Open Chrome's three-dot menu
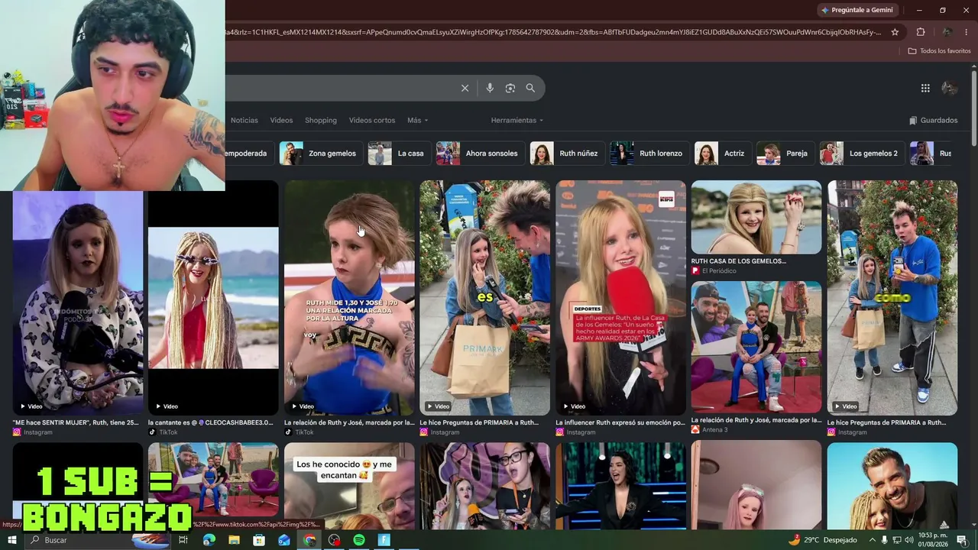The image size is (978, 550). click(x=967, y=32)
